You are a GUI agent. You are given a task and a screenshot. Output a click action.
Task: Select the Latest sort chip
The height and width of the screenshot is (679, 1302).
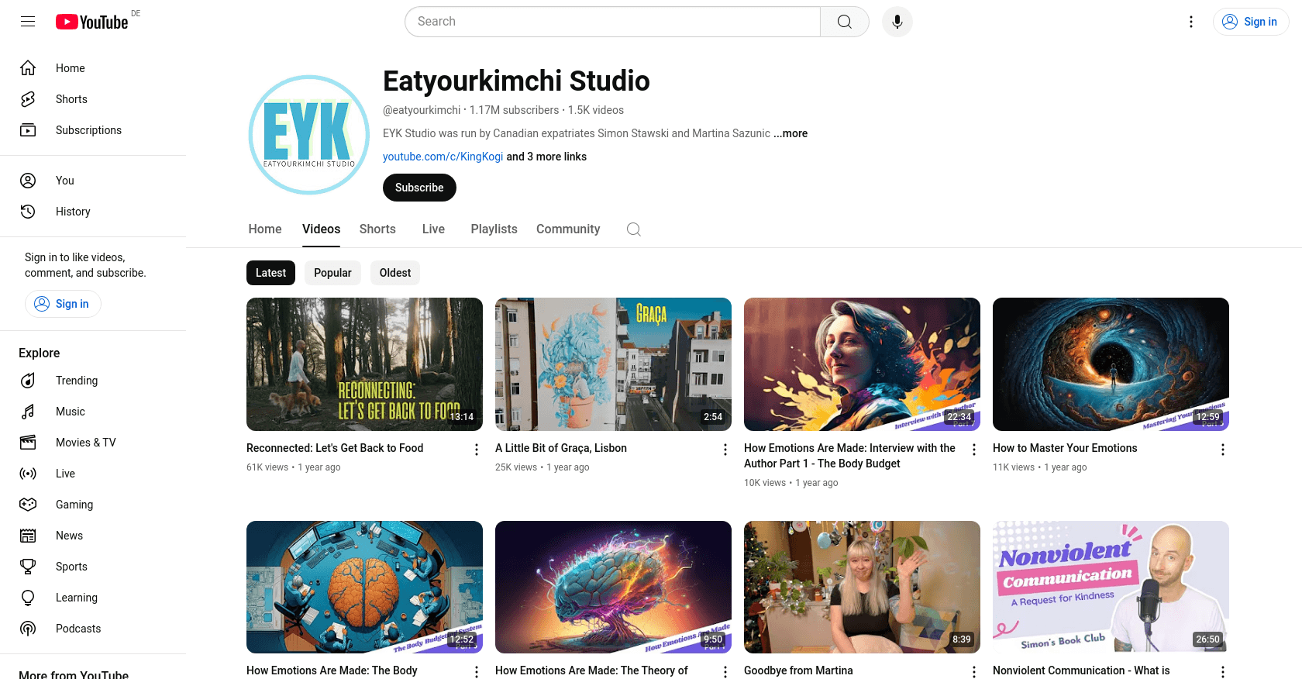(270, 273)
